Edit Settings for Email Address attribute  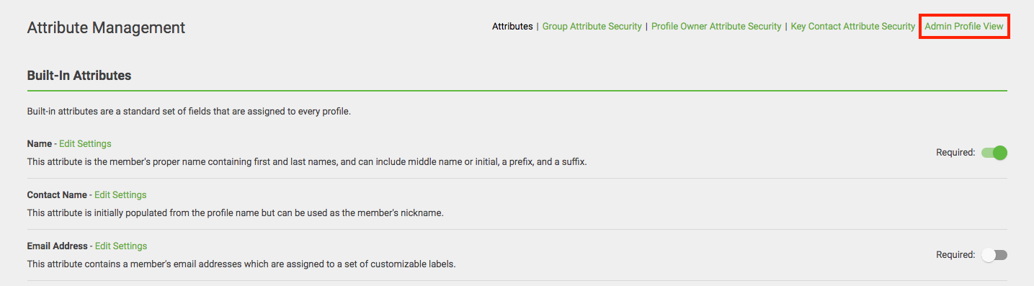(121, 246)
